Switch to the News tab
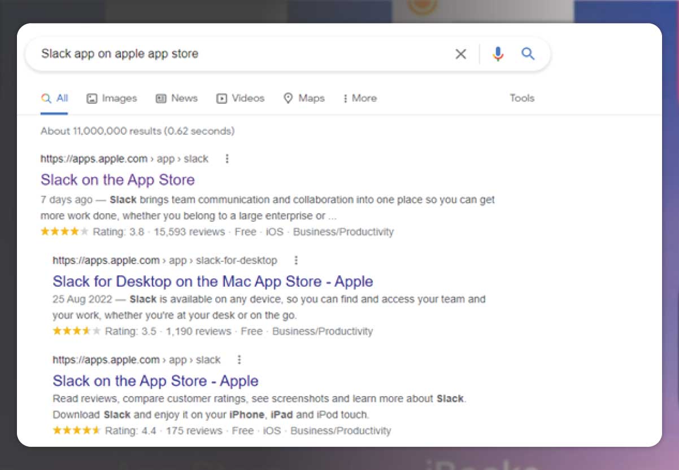The image size is (679, 470). [x=177, y=98]
